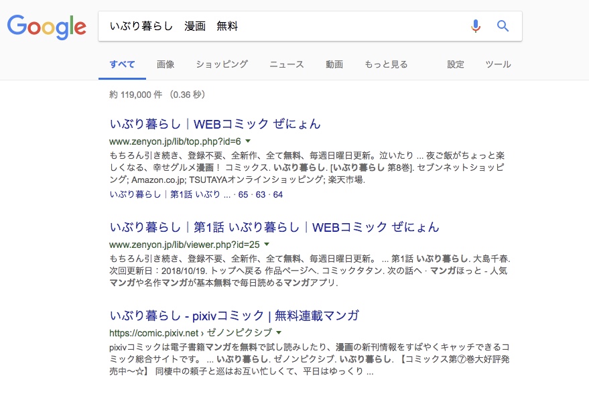
Task: Click the Google logo
Action: coord(47,27)
